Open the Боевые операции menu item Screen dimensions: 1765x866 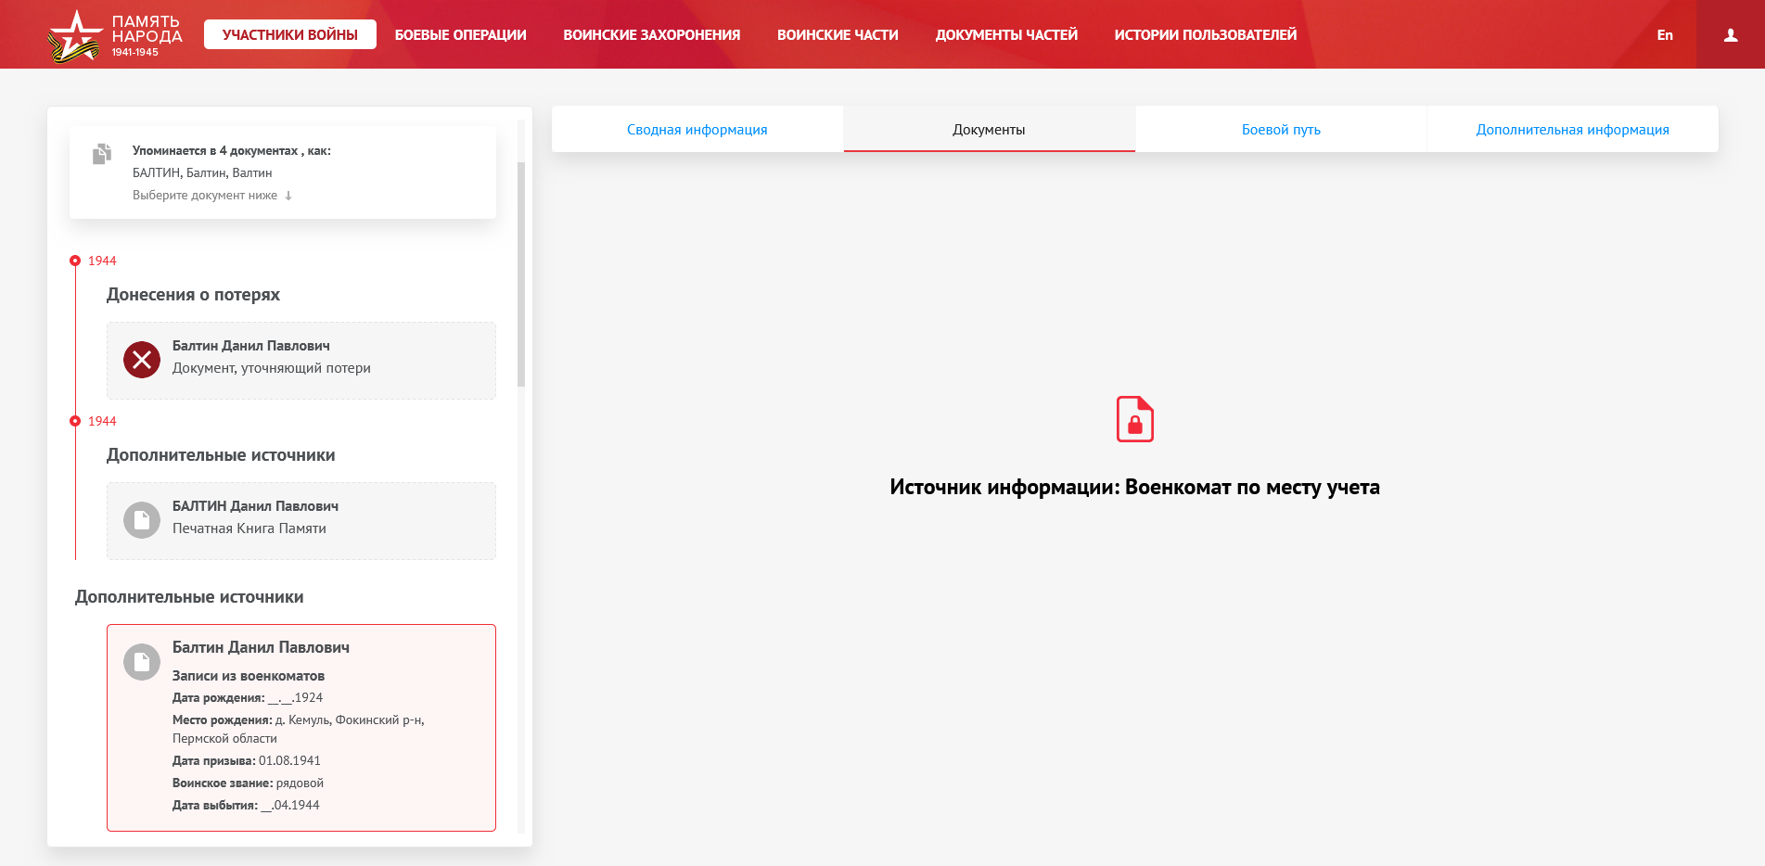(460, 35)
